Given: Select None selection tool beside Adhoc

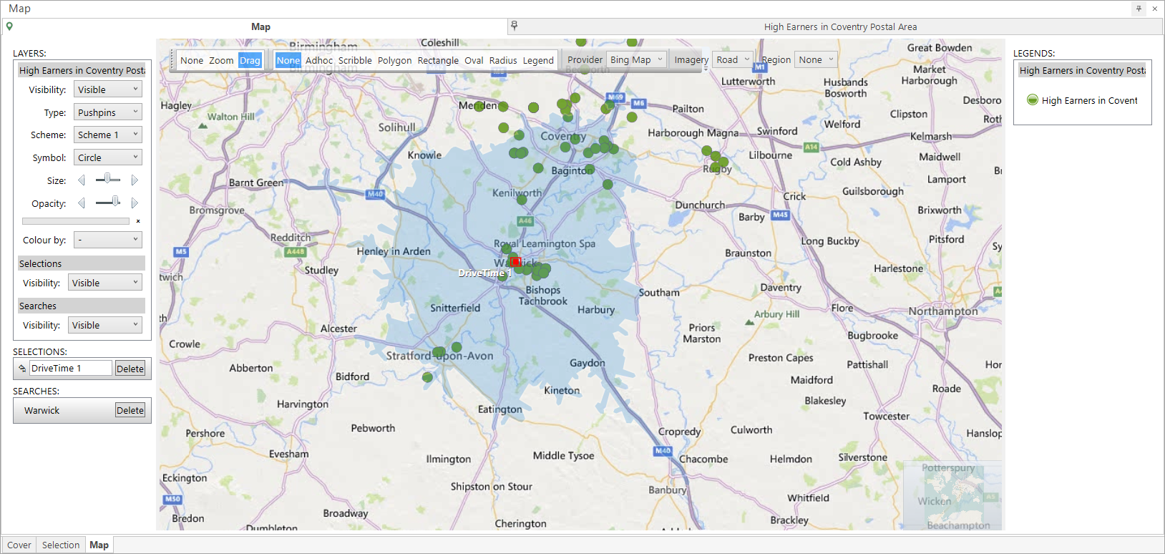Looking at the screenshot, I should point(288,60).
